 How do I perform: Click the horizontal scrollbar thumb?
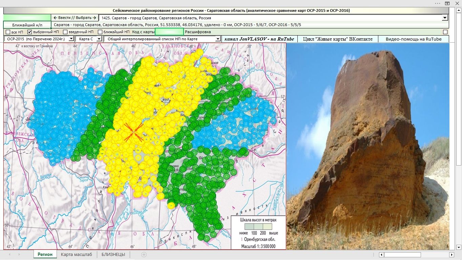(x=402, y=255)
